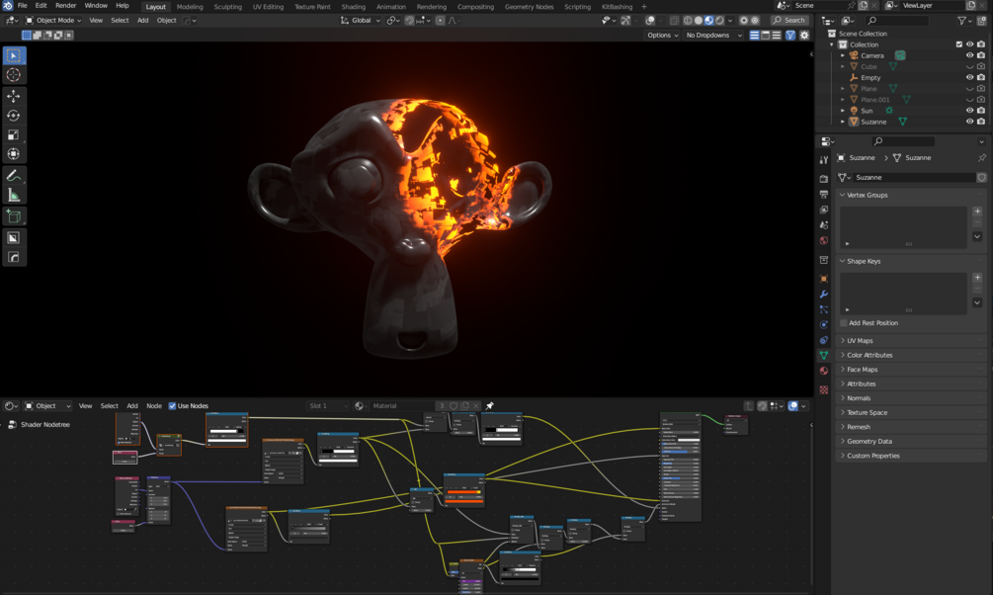This screenshot has height=595, width=993.
Task: Activate the Add Cube tool
Action: [x=13, y=216]
